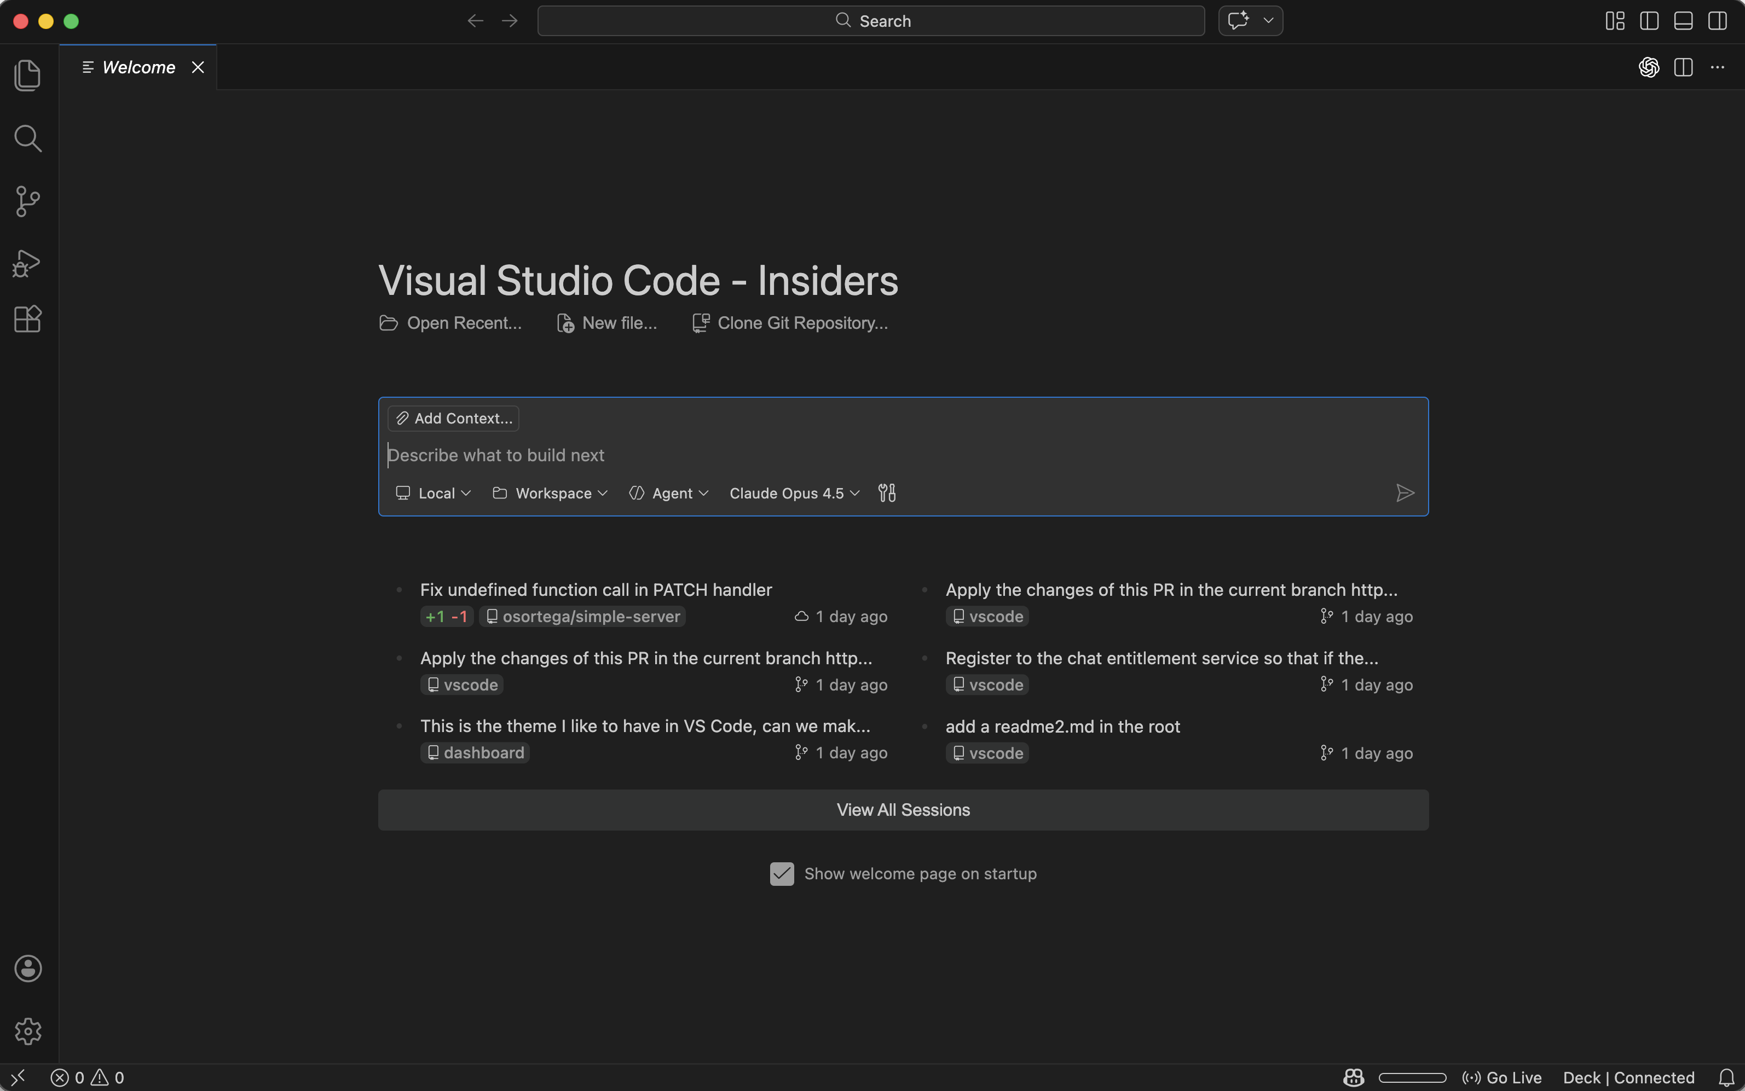Uncheck Show welcome page on startup
The width and height of the screenshot is (1745, 1091).
[x=781, y=873]
